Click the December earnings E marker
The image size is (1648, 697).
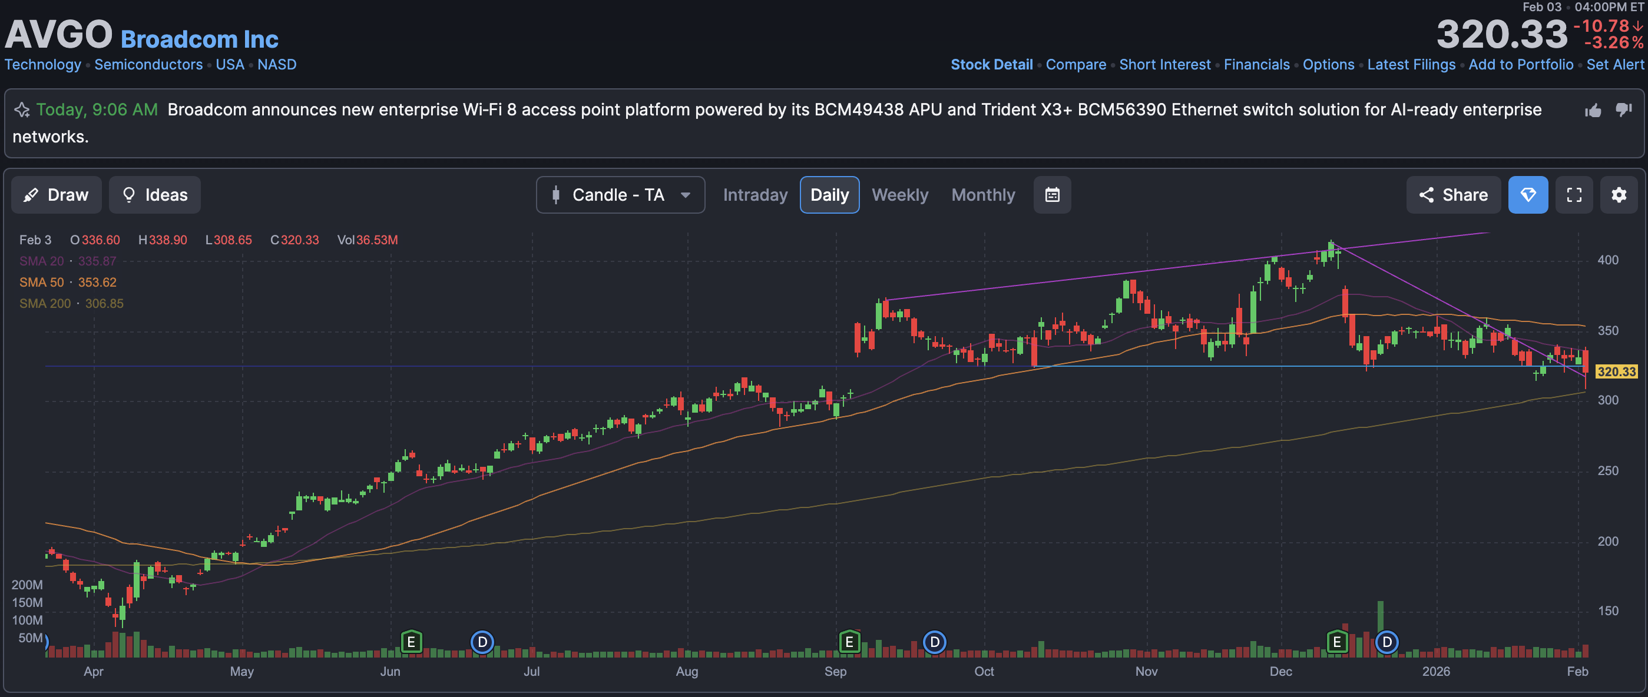[1336, 641]
